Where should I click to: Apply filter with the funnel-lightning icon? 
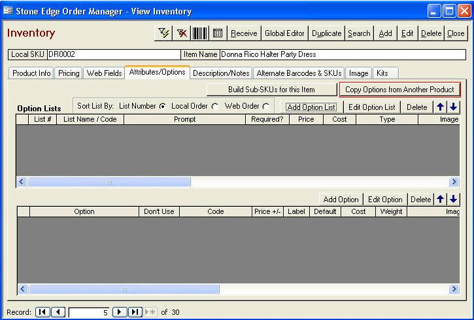point(163,33)
